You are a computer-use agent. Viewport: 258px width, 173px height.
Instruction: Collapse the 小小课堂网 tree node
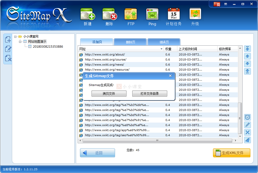coord(15,37)
